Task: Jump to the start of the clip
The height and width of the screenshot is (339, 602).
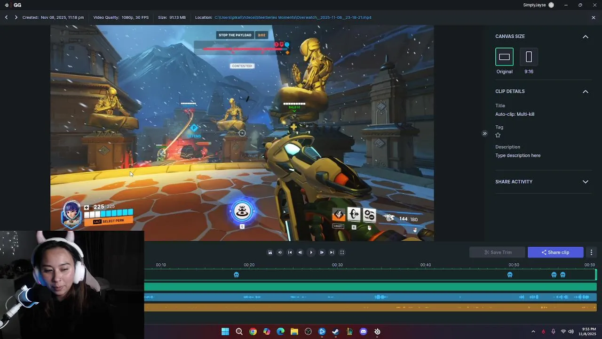Action: coord(290,252)
